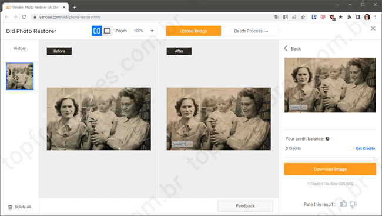Image resolution: width=382 pixels, height=216 pixels.
Task: Click the Before image in the comparison
Action: (x=99, y=119)
